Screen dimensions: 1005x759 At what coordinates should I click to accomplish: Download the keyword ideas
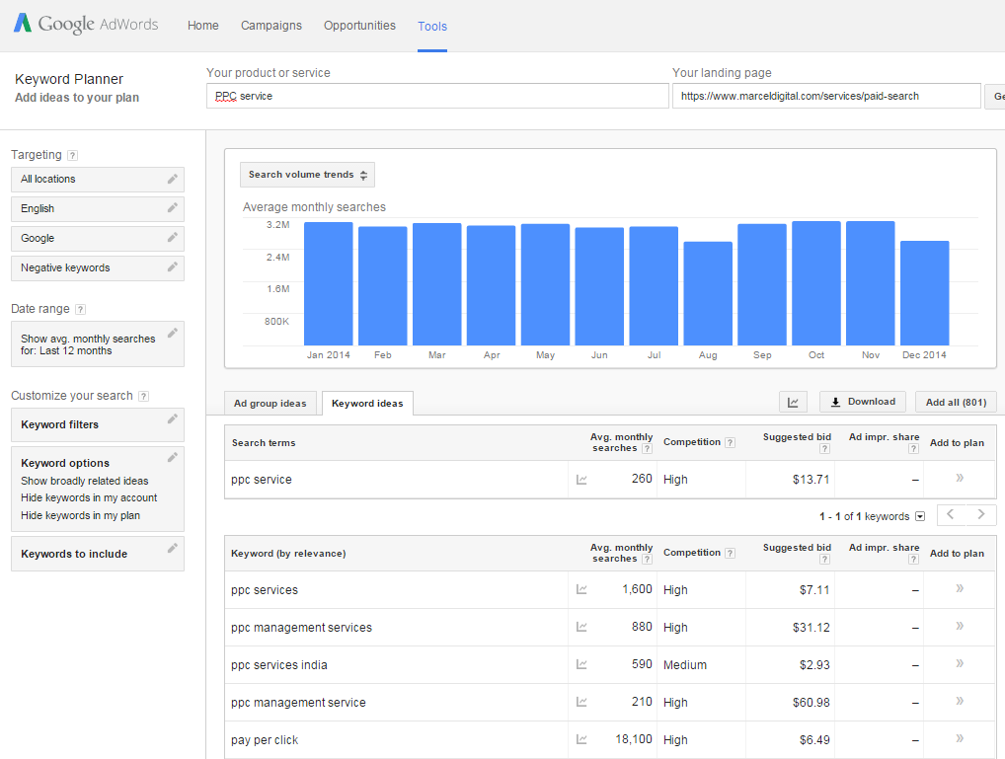point(863,402)
